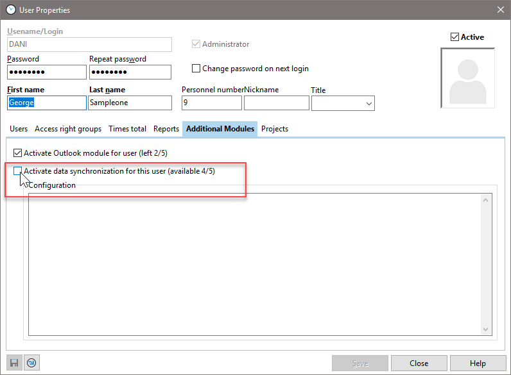Switch to the Users tab

point(19,129)
